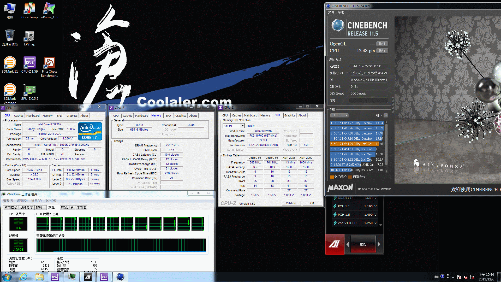The image size is (501, 282).
Task: Click the OK button in CPU-Z SPD window
Action: pyautogui.click(x=312, y=203)
